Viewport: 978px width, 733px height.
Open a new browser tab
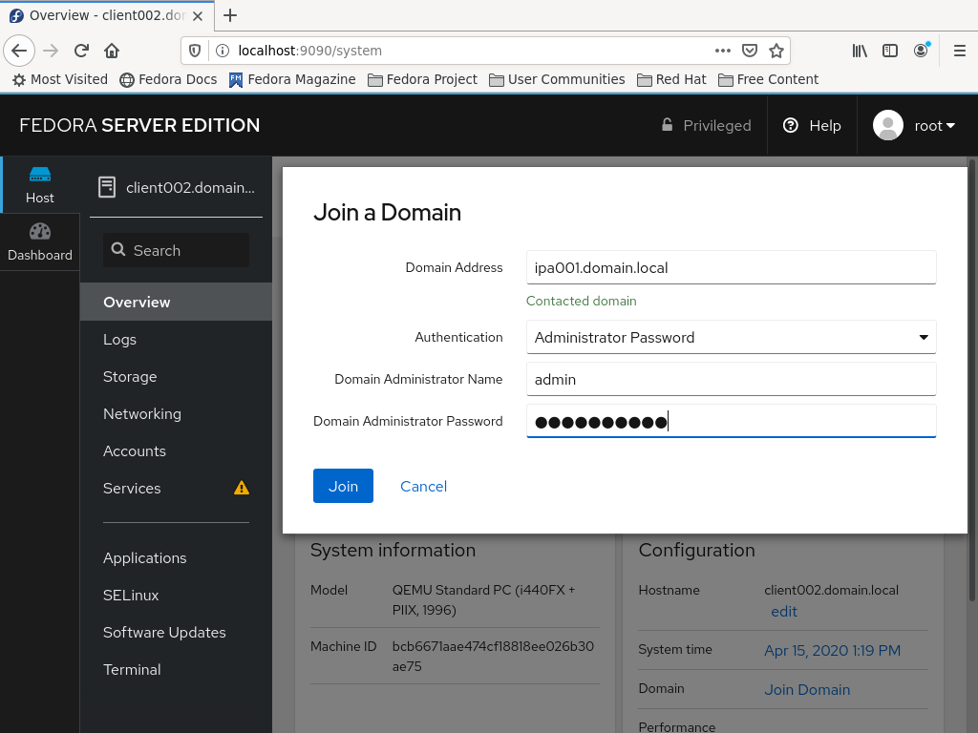pyautogui.click(x=230, y=15)
